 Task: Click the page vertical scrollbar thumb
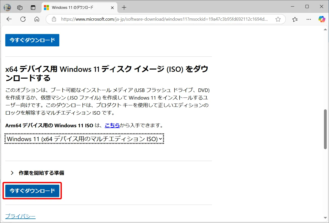[x=325, y=129]
